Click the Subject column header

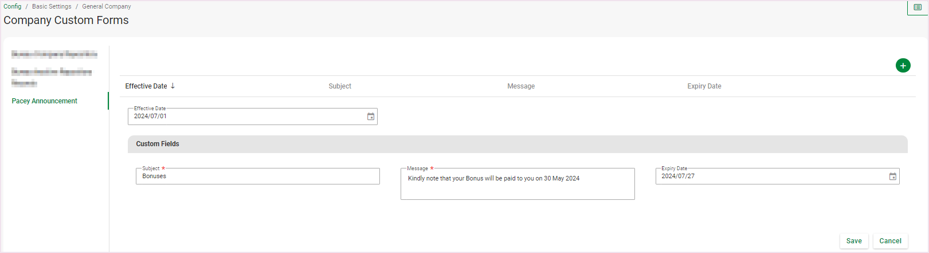click(x=340, y=86)
